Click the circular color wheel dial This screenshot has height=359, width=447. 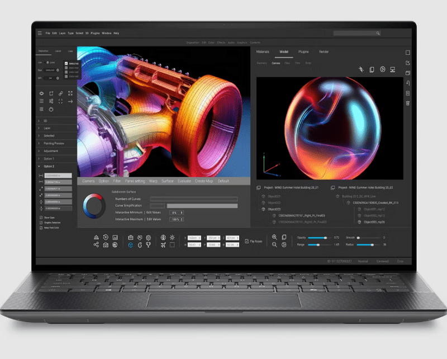point(94,206)
